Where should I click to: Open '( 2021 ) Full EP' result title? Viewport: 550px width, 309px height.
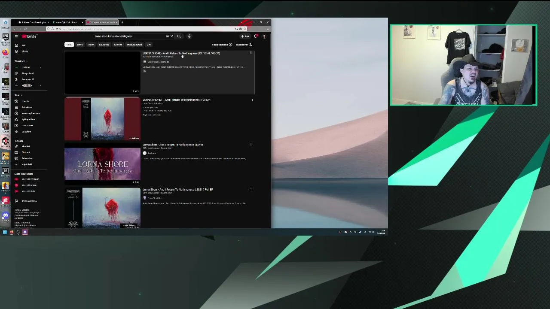(178, 189)
